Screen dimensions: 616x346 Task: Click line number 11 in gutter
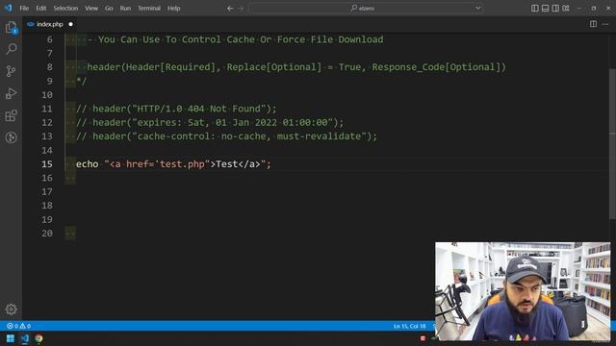[x=47, y=109]
